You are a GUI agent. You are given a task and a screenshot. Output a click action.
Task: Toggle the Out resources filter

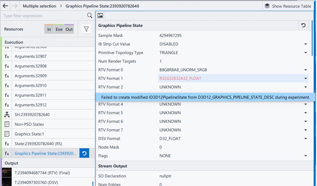tap(69, 29)
